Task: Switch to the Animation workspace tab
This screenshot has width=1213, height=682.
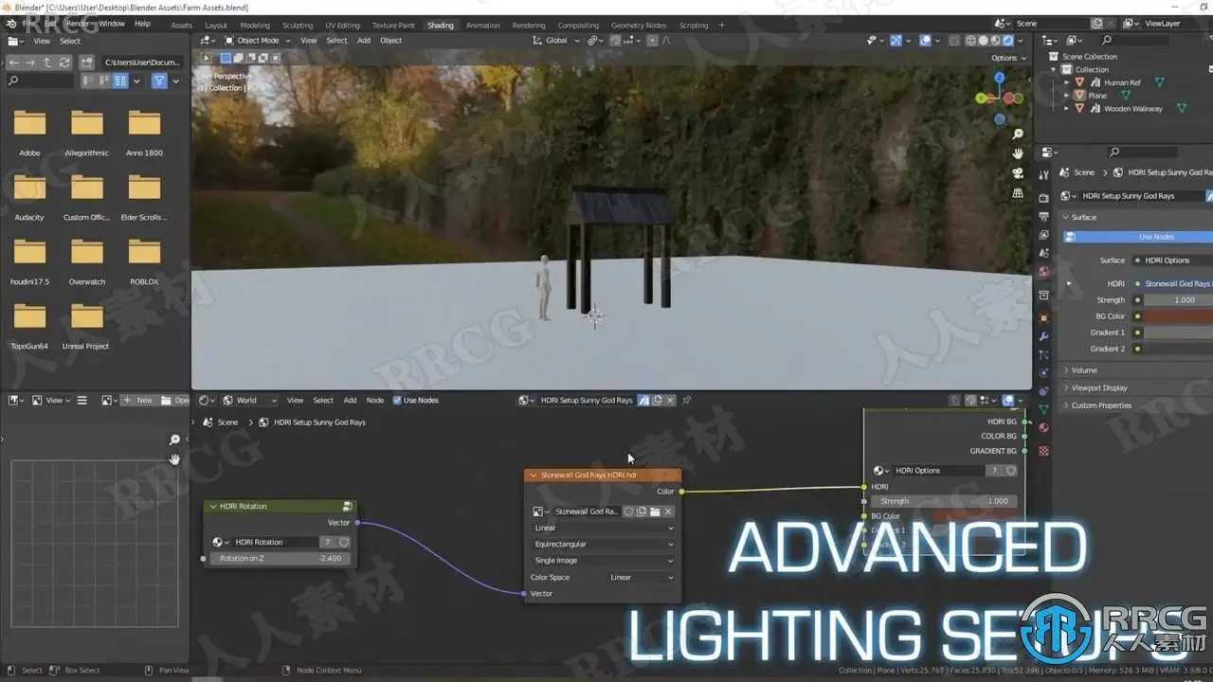Action: coord(482,26)
